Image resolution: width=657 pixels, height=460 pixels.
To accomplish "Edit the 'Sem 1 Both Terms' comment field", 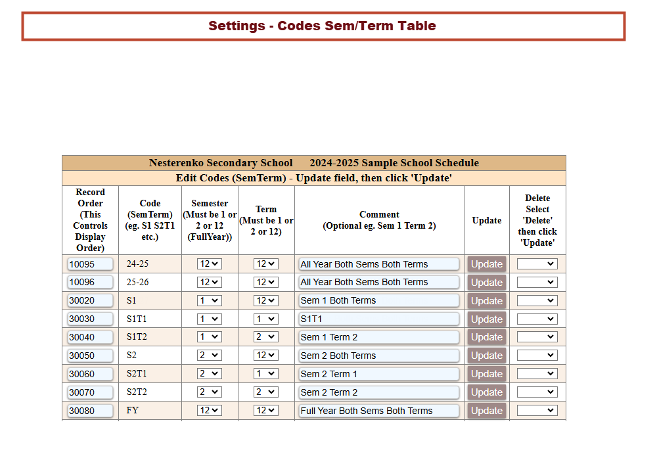I will (378, 300).
